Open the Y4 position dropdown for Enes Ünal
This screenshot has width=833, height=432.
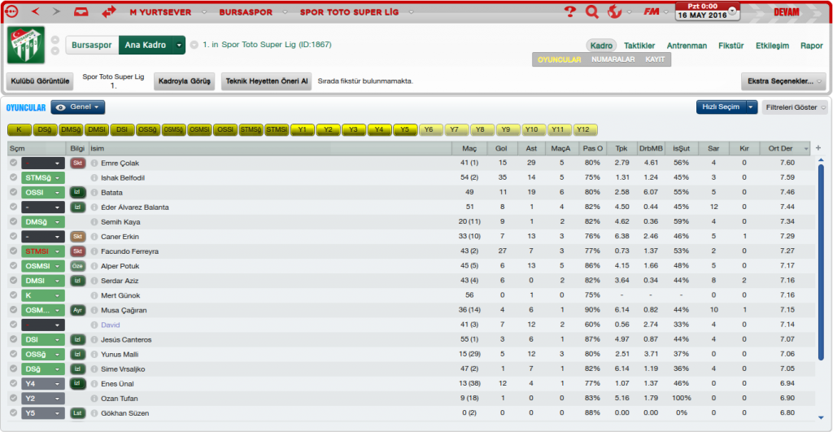click(x=43, y=384)
